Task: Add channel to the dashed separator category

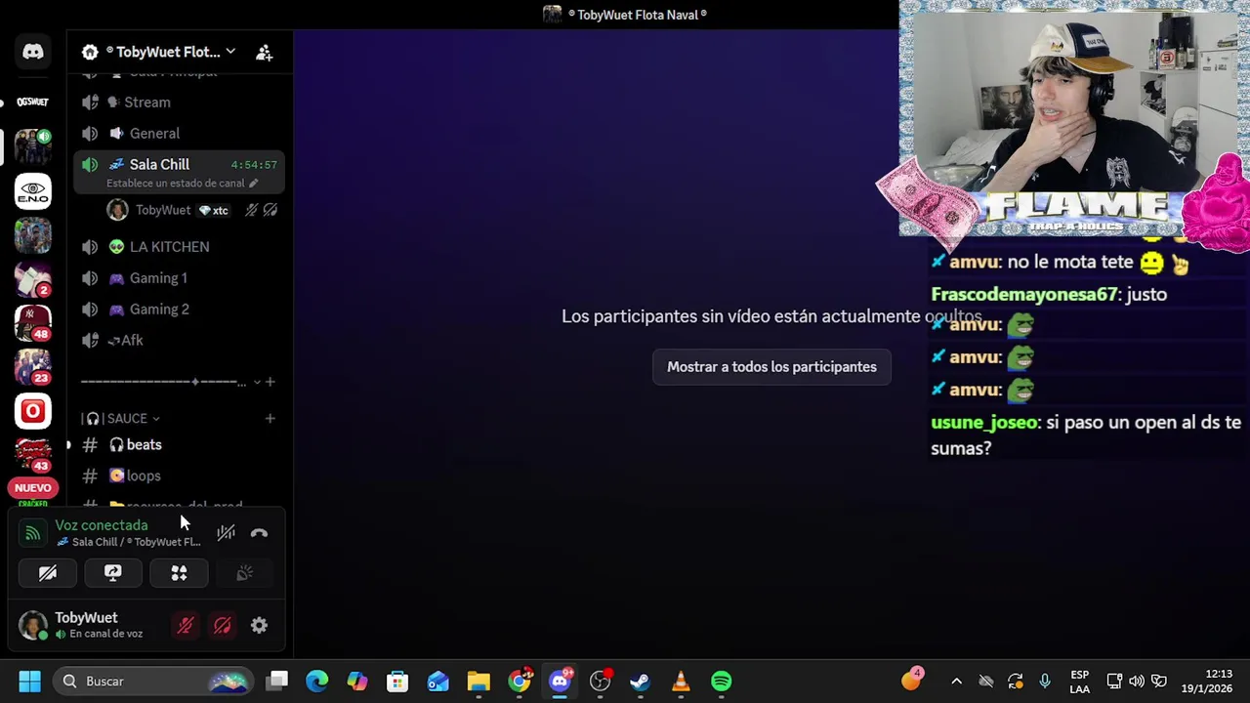Action: pos(271,382)
